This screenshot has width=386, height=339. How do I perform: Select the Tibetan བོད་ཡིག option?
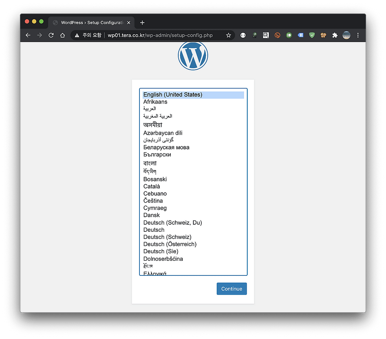tap(193, 171)
